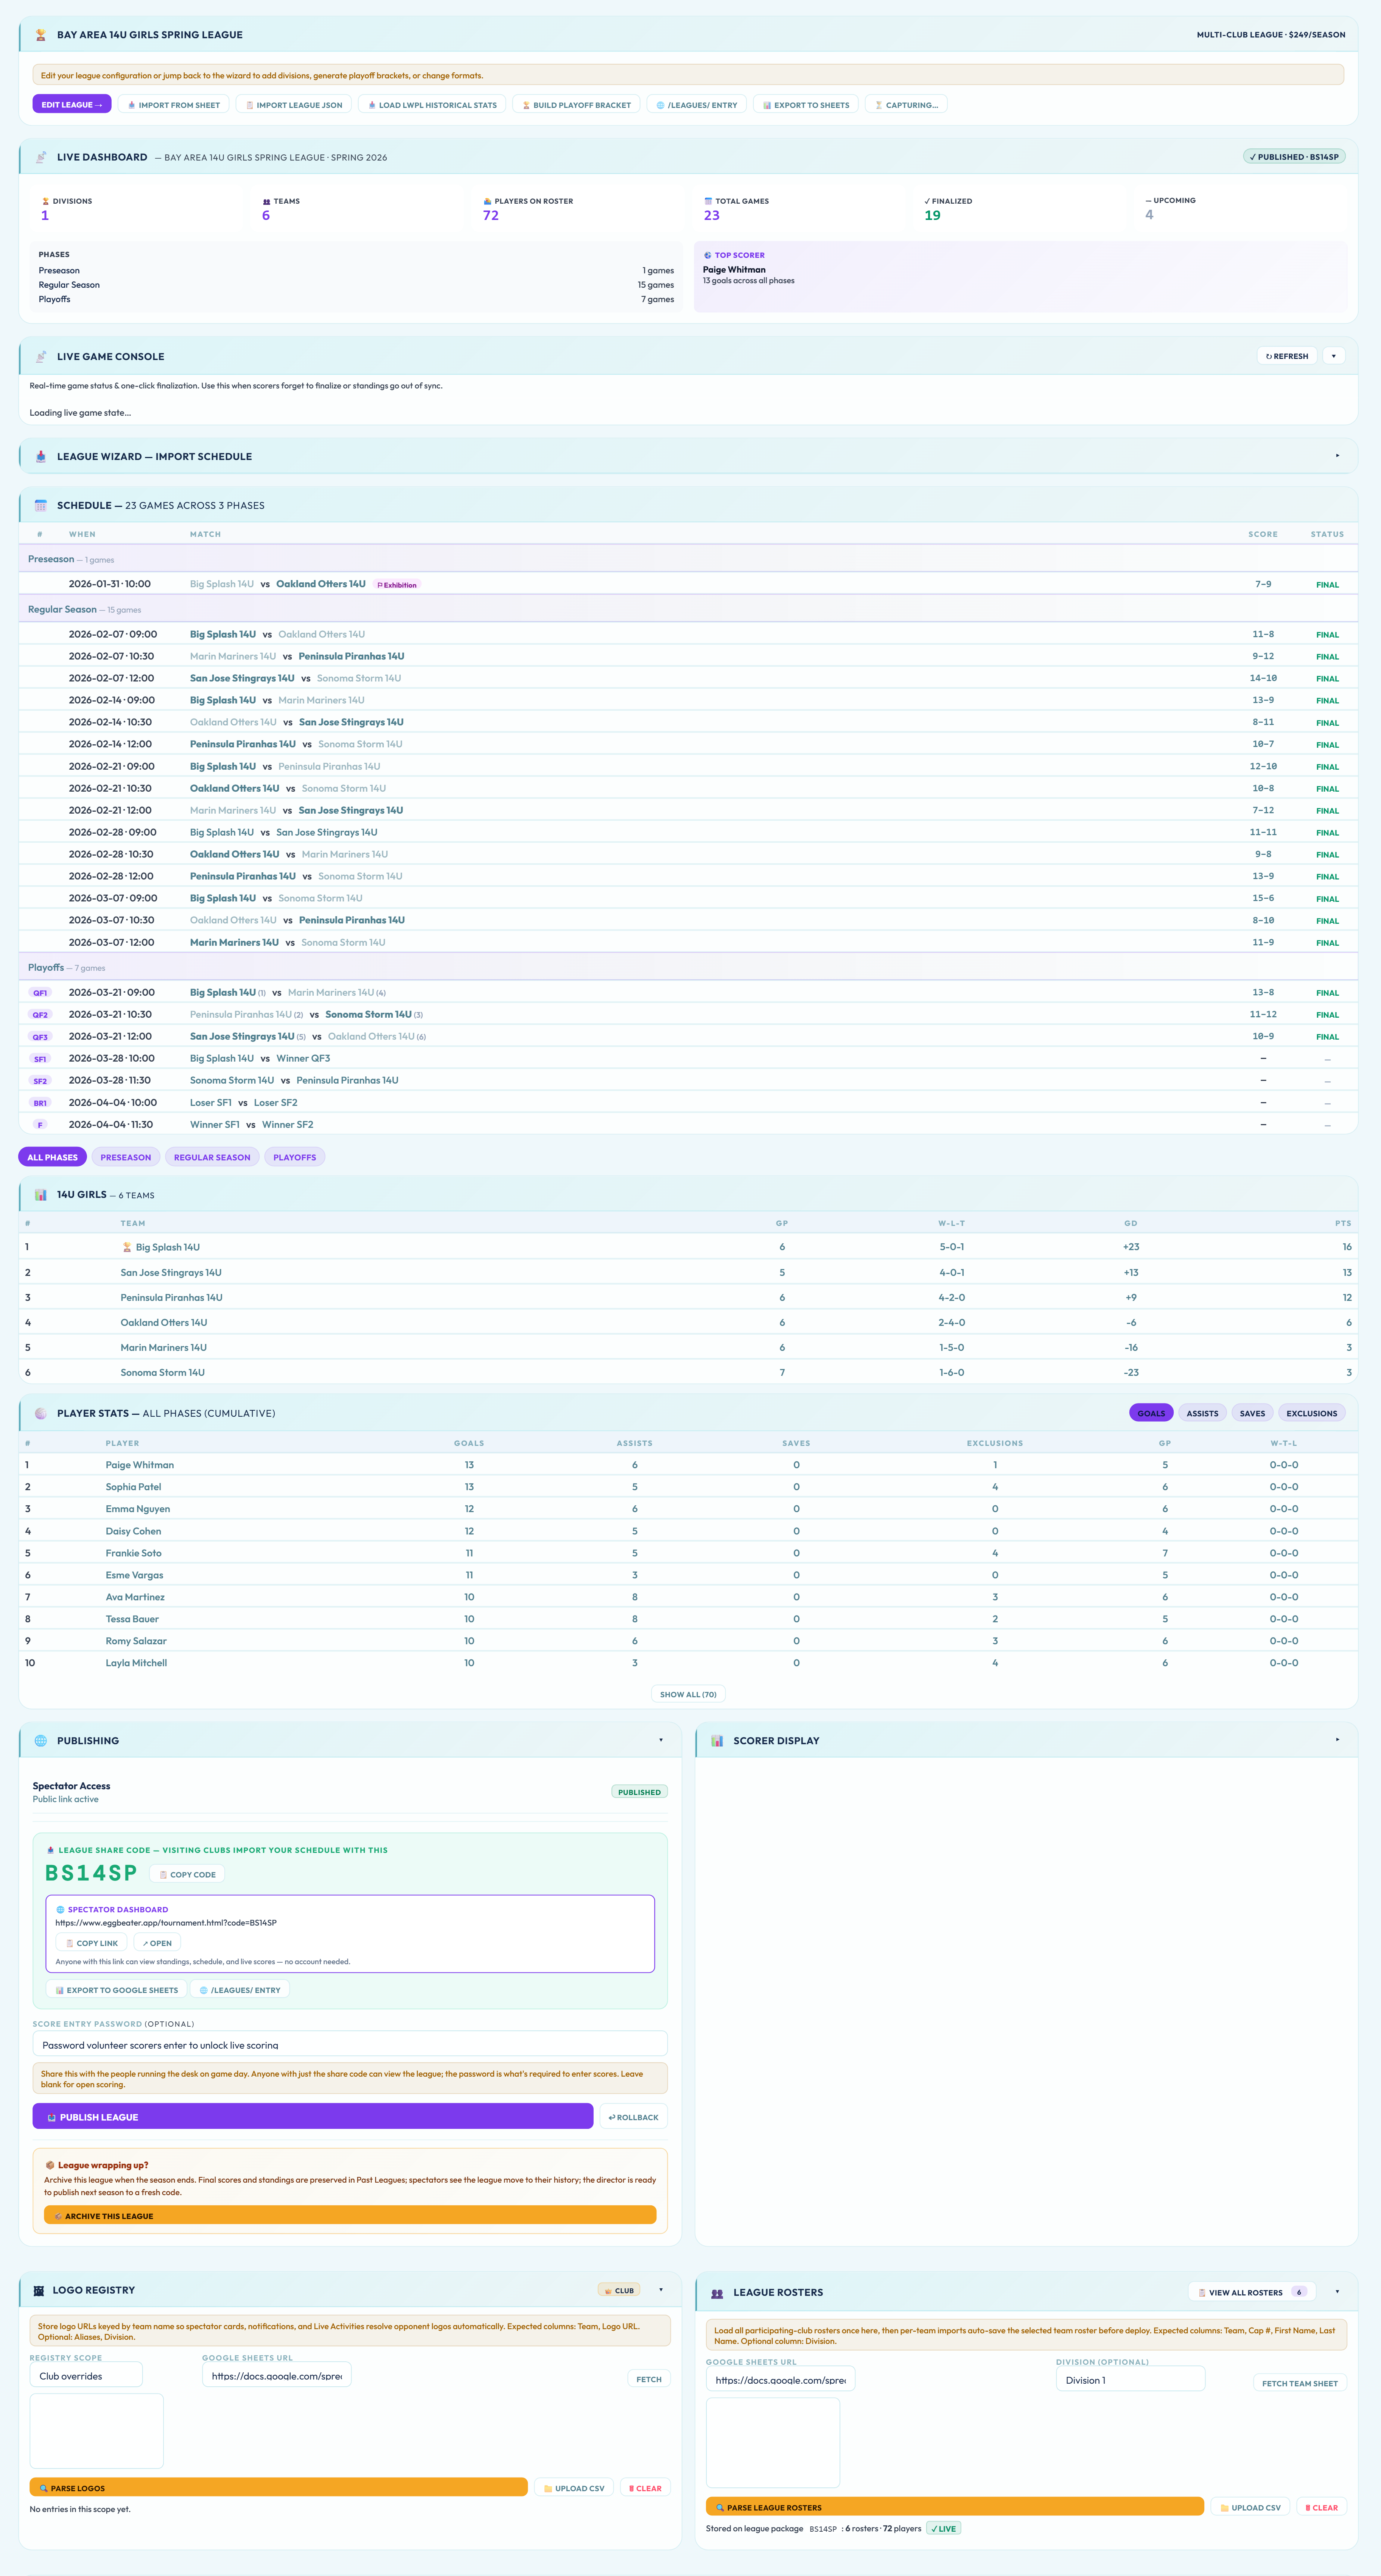
Task: Expand the Scorer Display panel
Action: coord(1337,1740)
